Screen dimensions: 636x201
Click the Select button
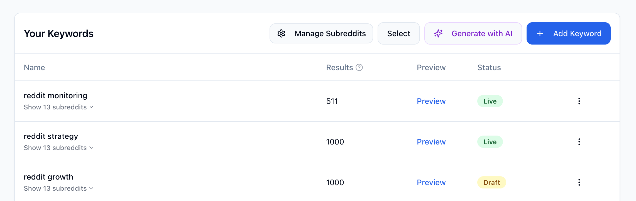click(398, 33)
